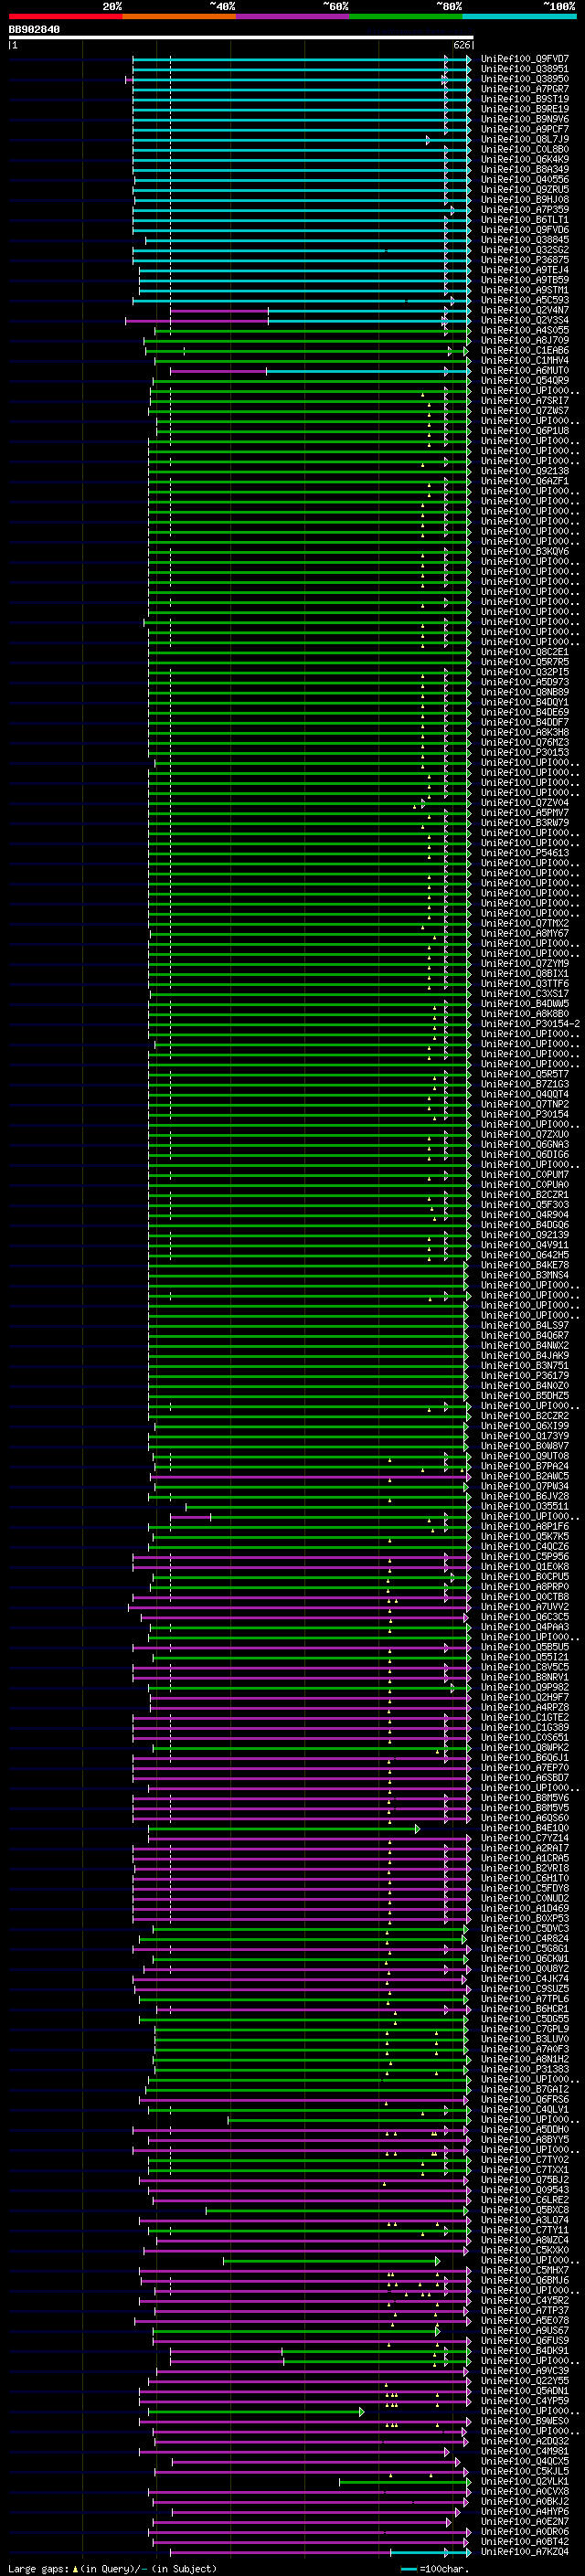Click the UniRef100_B9N9V6 entry
The width and height of the screenshot is (585, 2576).
click(x=525, y=120)
